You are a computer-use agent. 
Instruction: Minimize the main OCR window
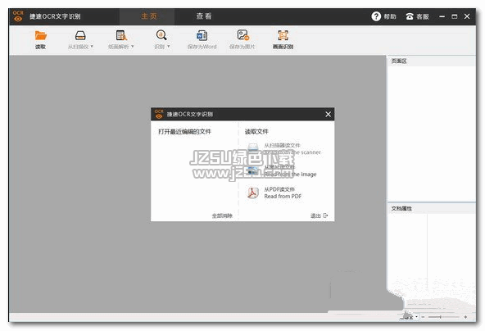click(442, 16)
